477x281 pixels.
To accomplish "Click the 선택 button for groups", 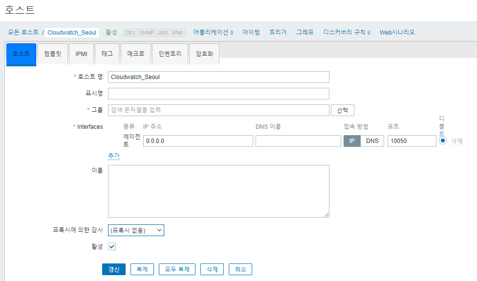I will coord(343,110).
